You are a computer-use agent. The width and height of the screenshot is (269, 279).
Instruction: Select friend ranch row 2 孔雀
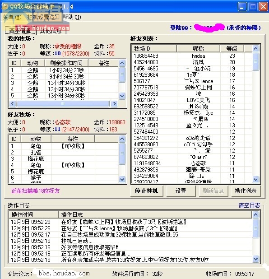click(x=64, y=152)
